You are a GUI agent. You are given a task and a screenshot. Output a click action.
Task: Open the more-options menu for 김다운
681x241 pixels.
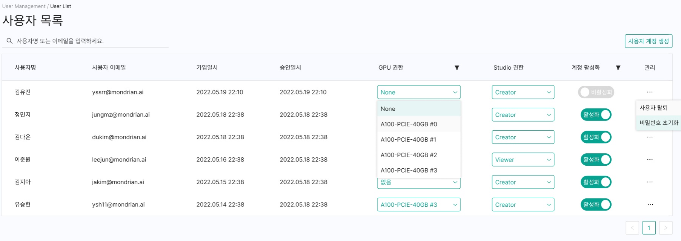(x=650, y=137)
